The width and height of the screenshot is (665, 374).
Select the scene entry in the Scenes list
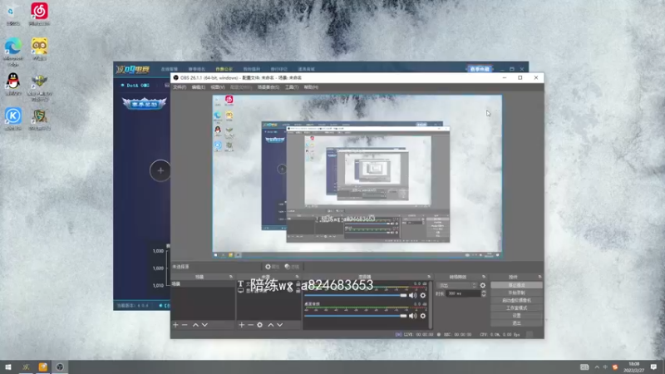tap(202, 283)
